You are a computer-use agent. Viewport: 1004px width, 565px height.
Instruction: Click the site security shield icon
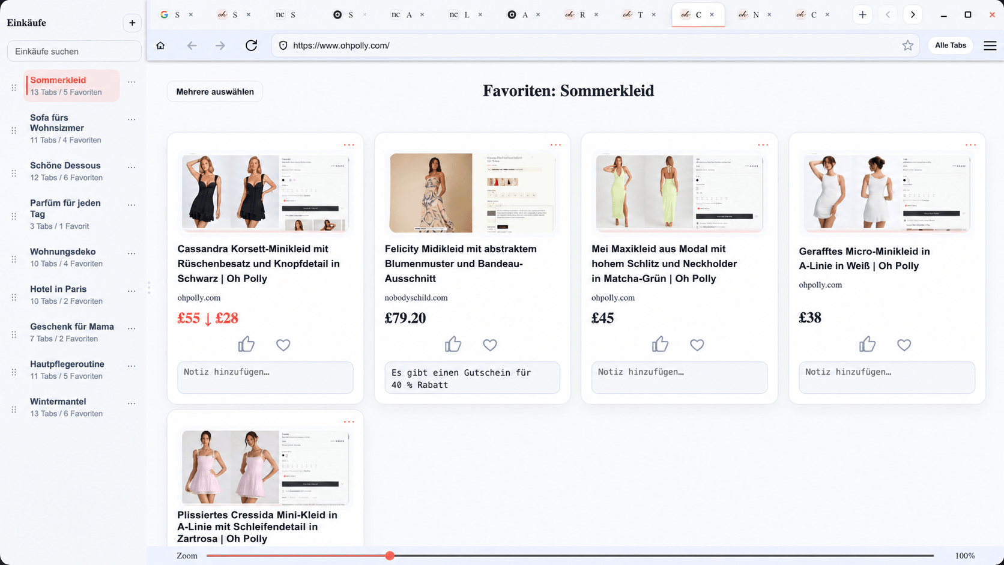click(x=283, y=46)
